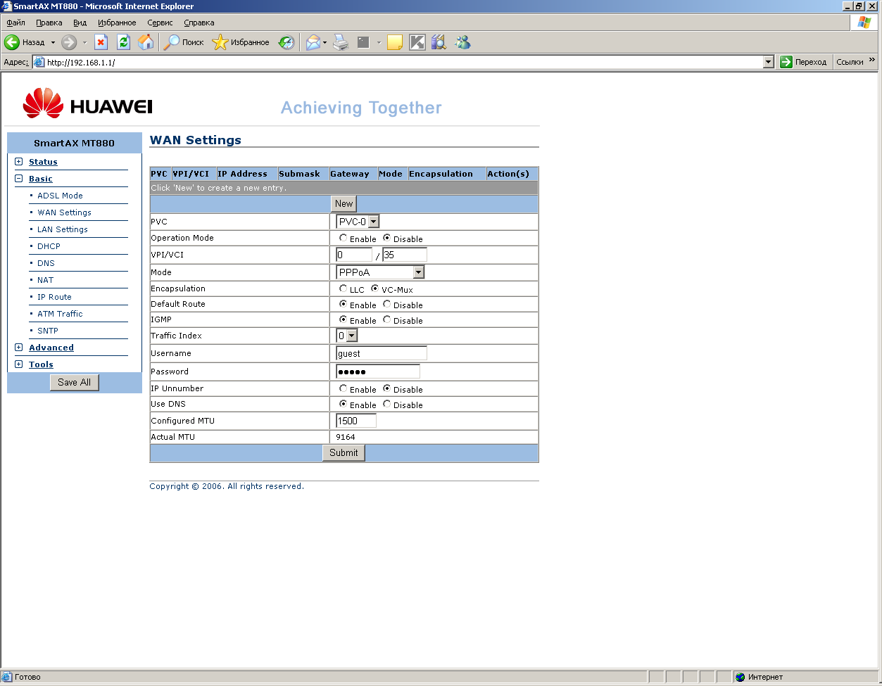Image resolution: width=882 pixels, height=686 pixels.
Task: Click the Password input field
Action: (x=378, y=371)
